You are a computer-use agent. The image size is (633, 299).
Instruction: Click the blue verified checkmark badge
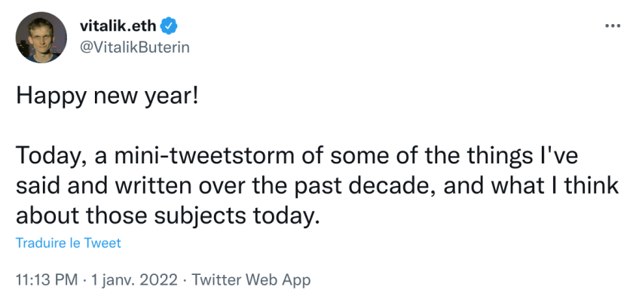[169, 26]
